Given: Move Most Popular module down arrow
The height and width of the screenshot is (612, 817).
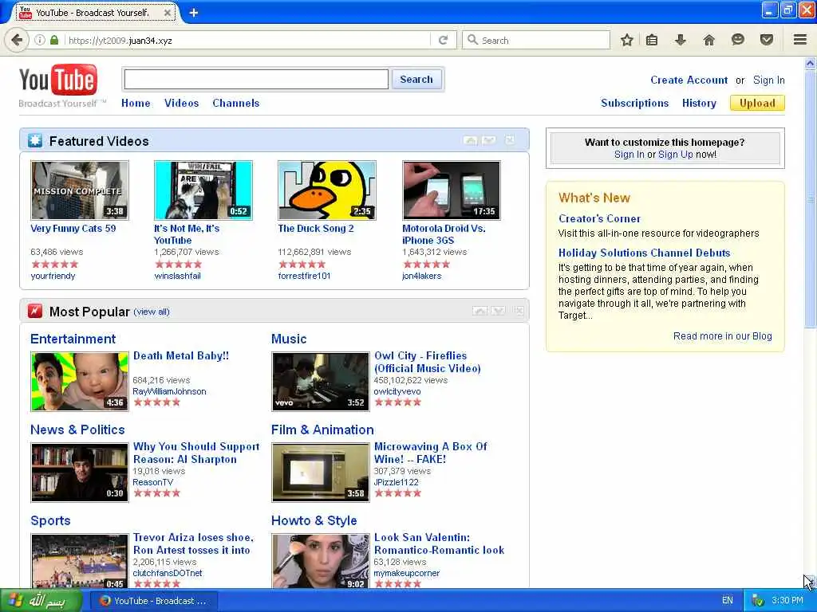Looking at the screenshot, I should click(498, 311).
